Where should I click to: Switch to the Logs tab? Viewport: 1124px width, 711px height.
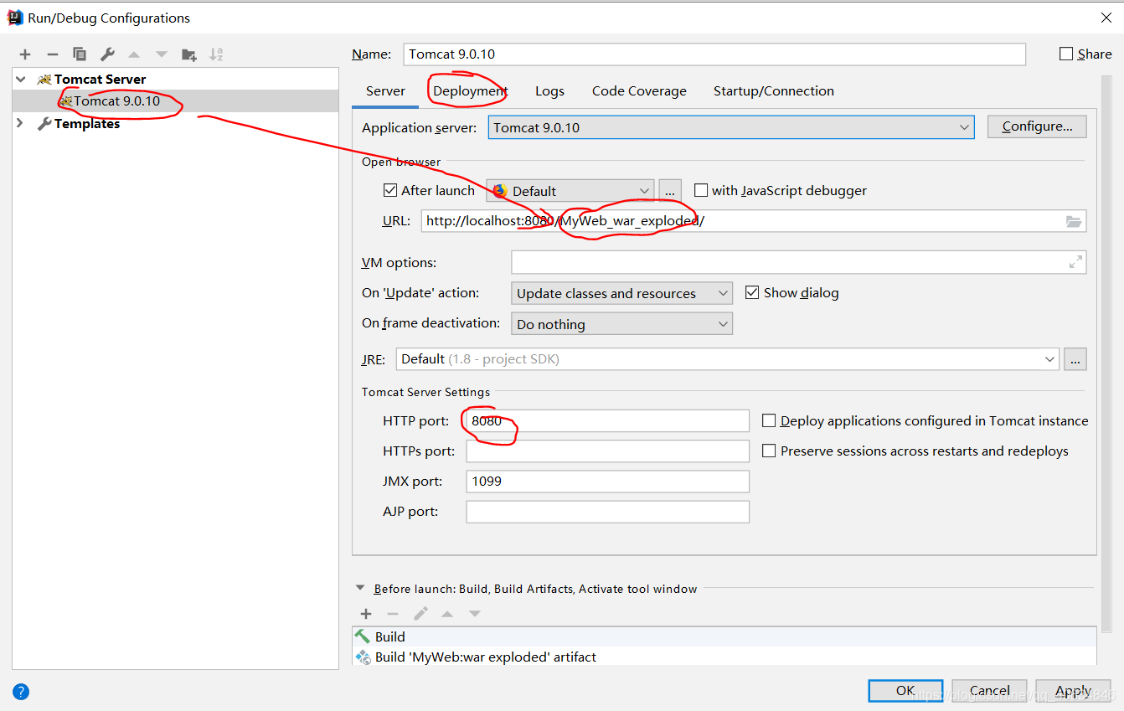[x=549, y=91]
